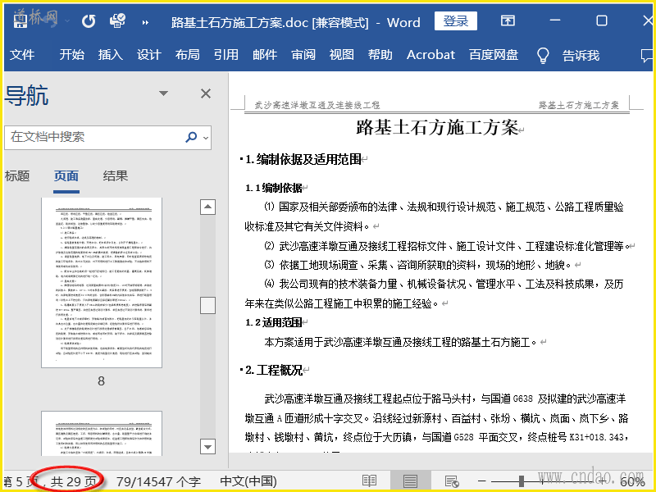Click the zoom slider handle
Image resolution: width=656 pixels, height=492 pixels.
click(520, 481)
